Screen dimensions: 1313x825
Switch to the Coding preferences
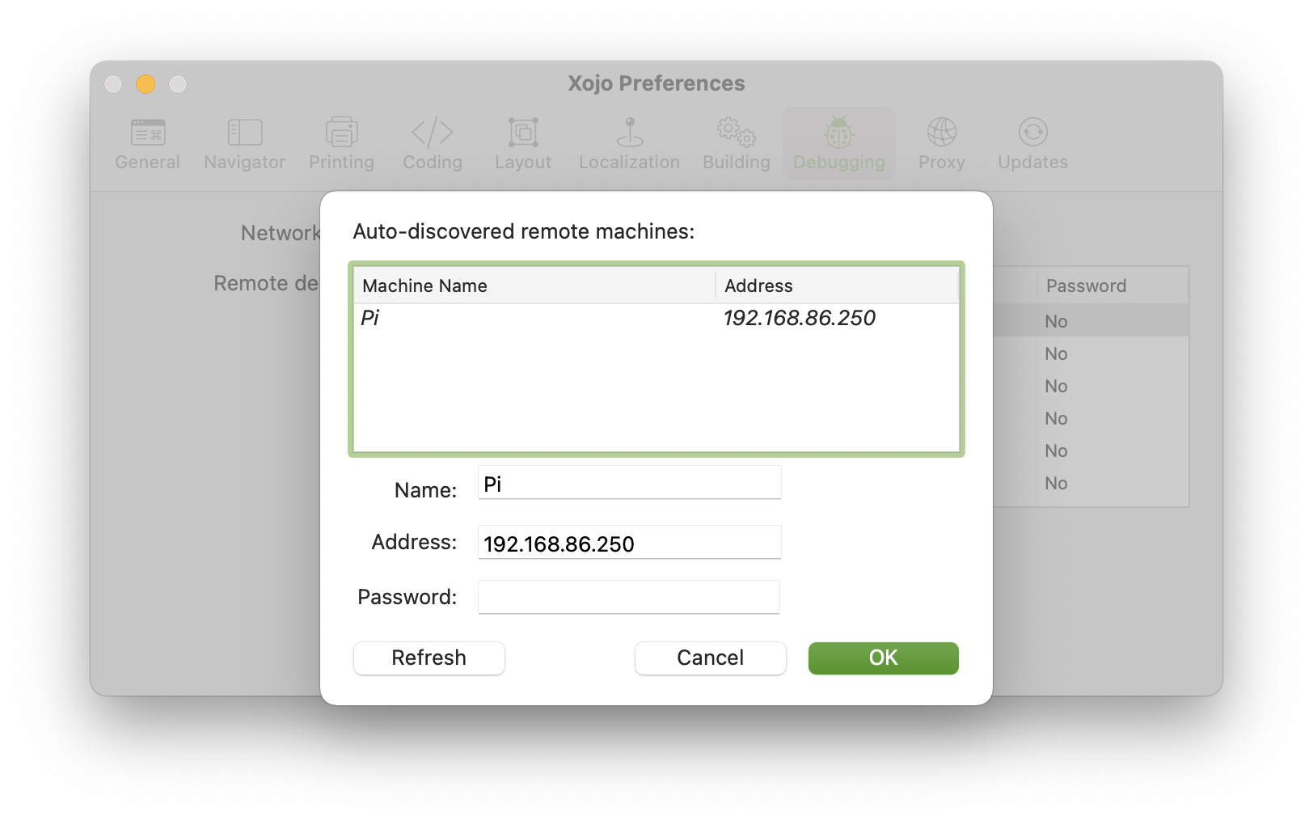point(432,142)
